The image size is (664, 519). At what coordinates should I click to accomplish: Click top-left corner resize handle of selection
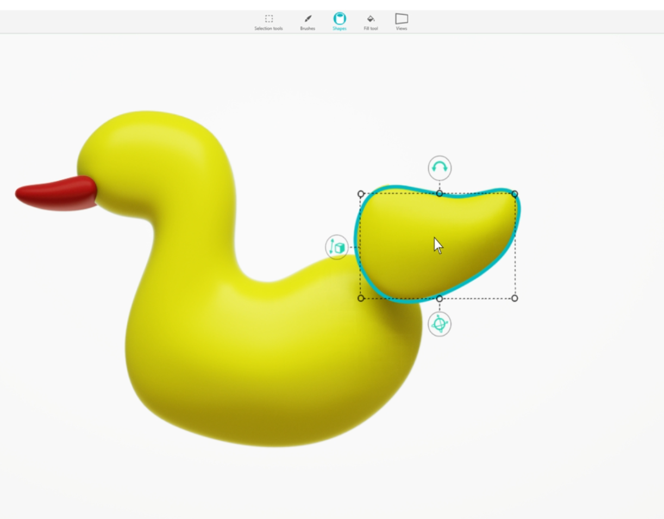click(x=361, y=194)
